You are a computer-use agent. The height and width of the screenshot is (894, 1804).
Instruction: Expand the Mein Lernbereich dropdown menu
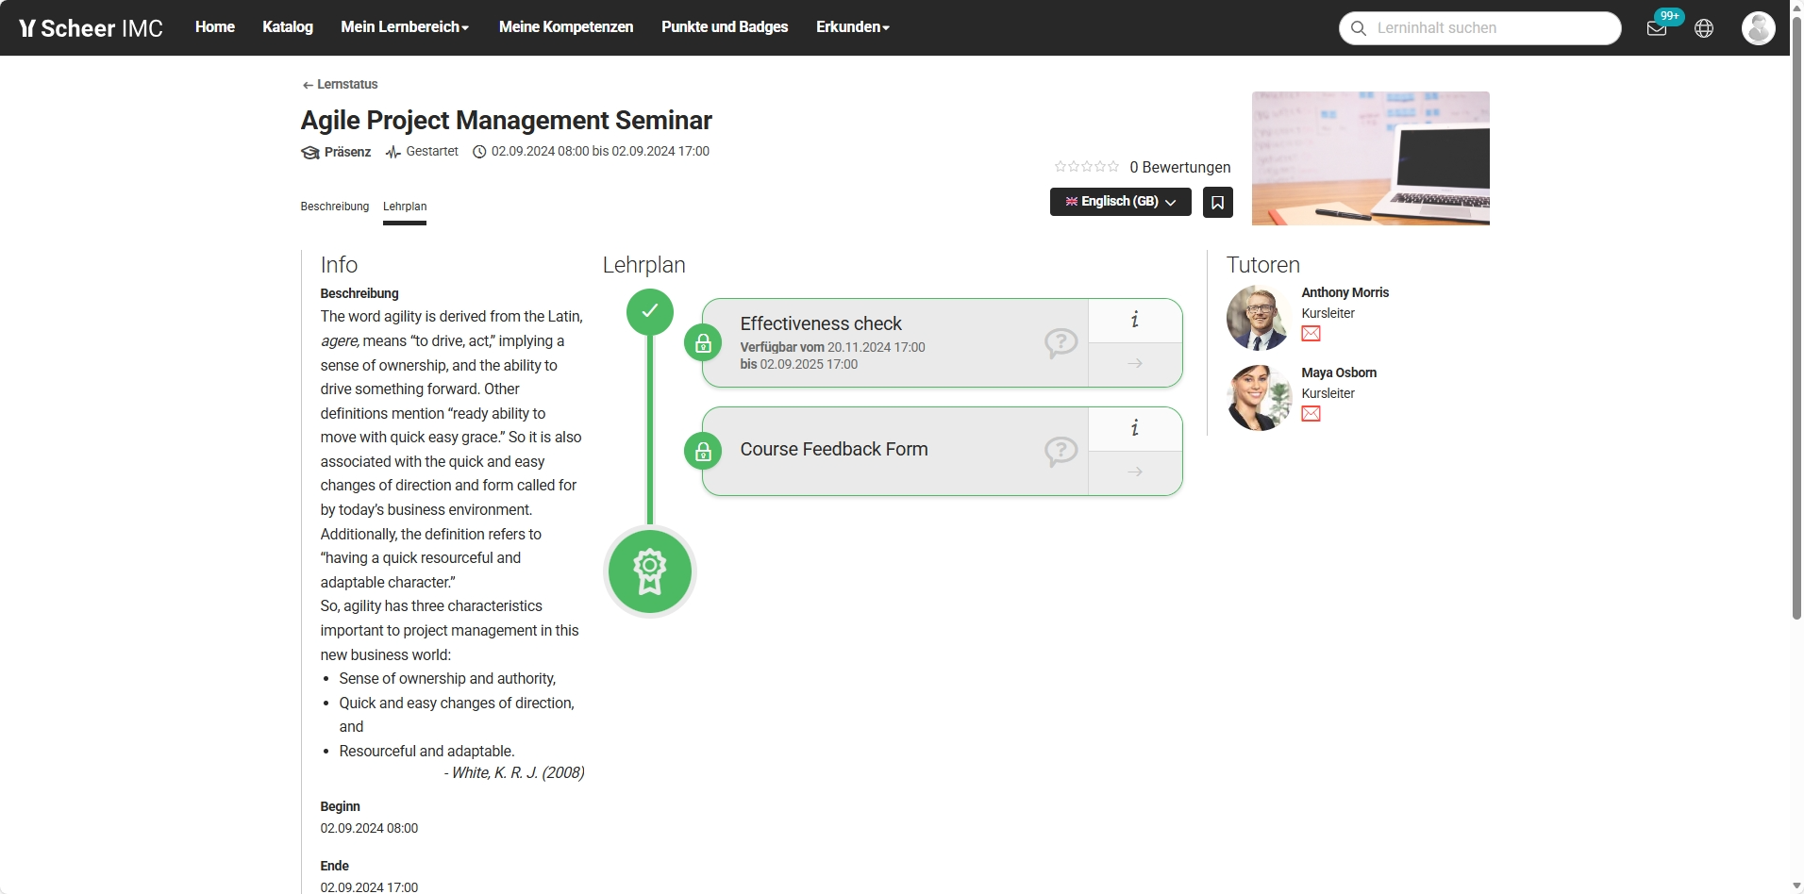[x=405, y=27]
